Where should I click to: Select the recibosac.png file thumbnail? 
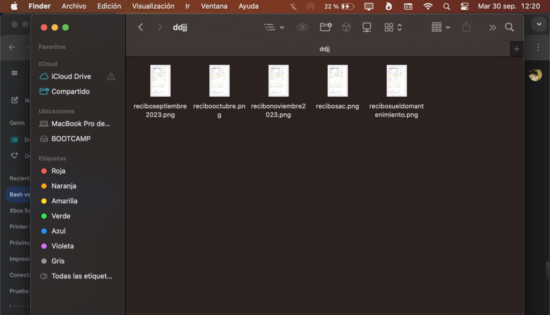(x=337, y=81)
